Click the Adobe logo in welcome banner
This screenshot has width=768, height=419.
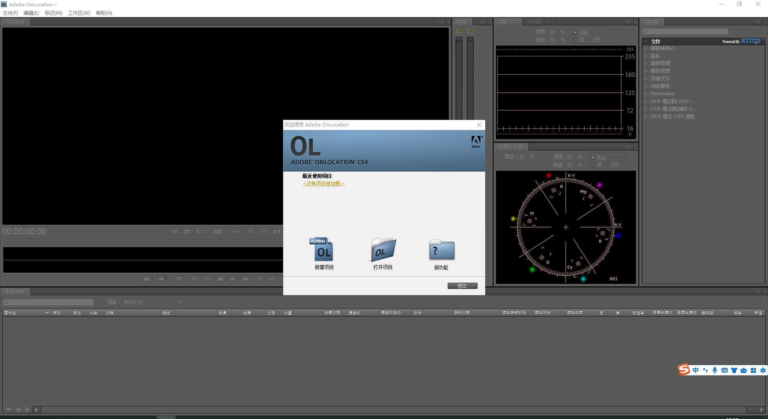(476, 142)
